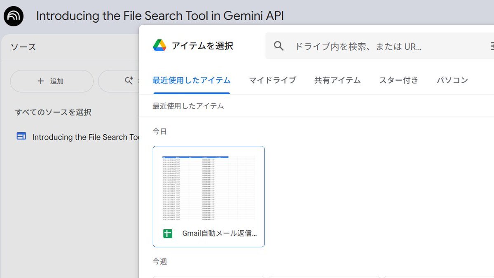Switch to the マイドライブ tab

pyautogui.click(x=272, y=80)
